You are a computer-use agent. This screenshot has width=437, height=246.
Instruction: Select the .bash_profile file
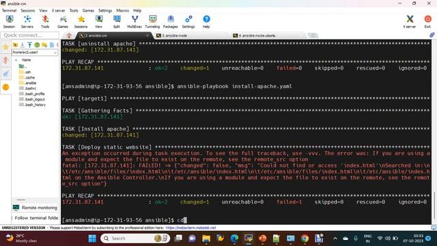(32, 94)
